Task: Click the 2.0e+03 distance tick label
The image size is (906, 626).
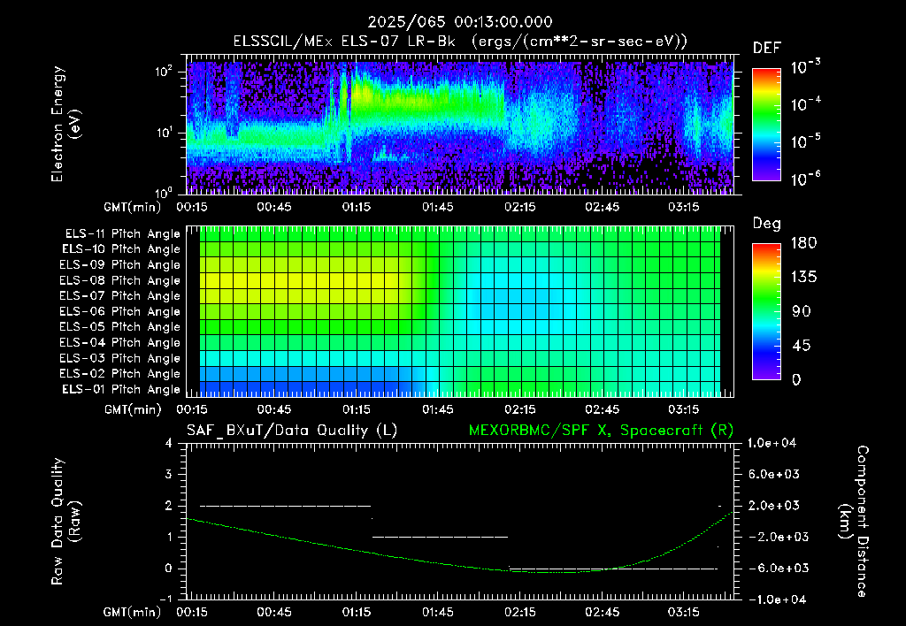Action: click(x=773, y=506)
